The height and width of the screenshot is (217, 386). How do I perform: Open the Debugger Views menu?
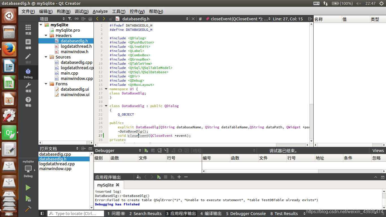[x=378, y=151]
